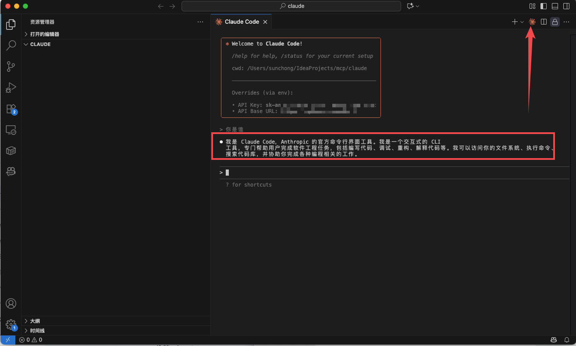Open the Accounts menu icon

tap(11, 304)
